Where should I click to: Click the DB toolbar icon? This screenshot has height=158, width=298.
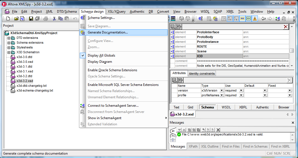coord(173,19)
